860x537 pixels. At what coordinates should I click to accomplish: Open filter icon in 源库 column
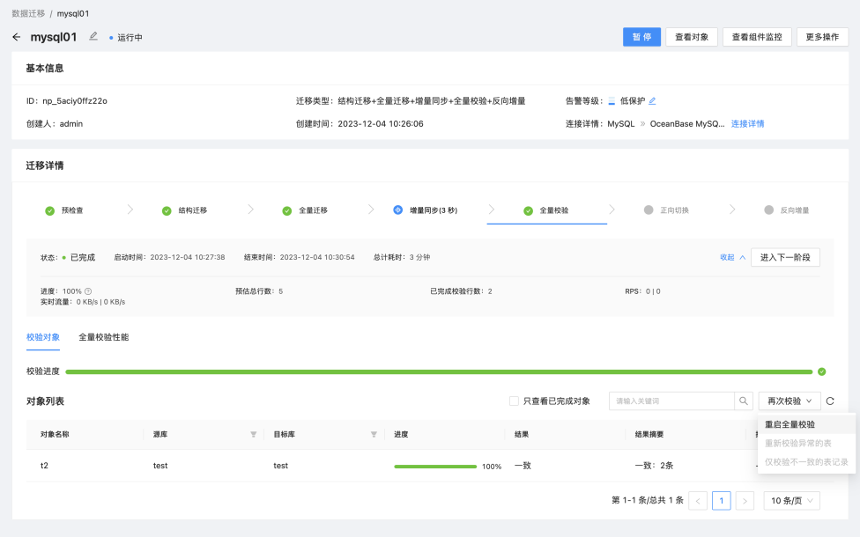pos(254,435)
